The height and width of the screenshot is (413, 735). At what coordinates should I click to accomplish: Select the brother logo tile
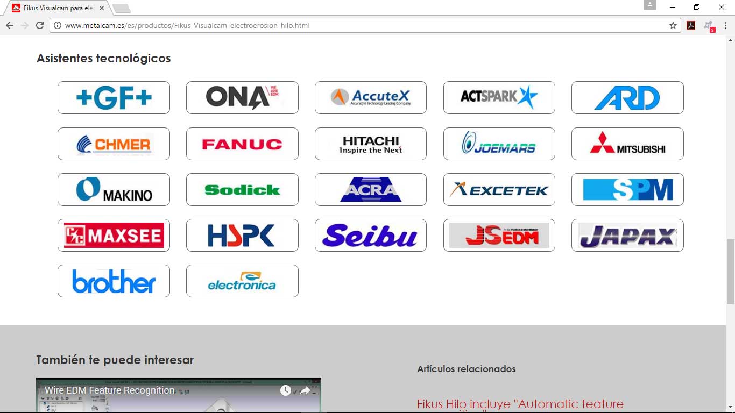pyautogui.click(x=114, y=281)
